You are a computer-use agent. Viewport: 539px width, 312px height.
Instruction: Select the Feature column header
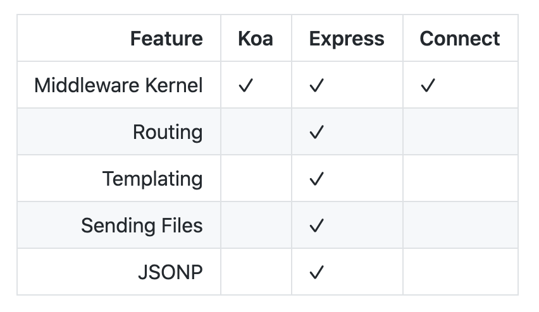[x=166, y=39]
